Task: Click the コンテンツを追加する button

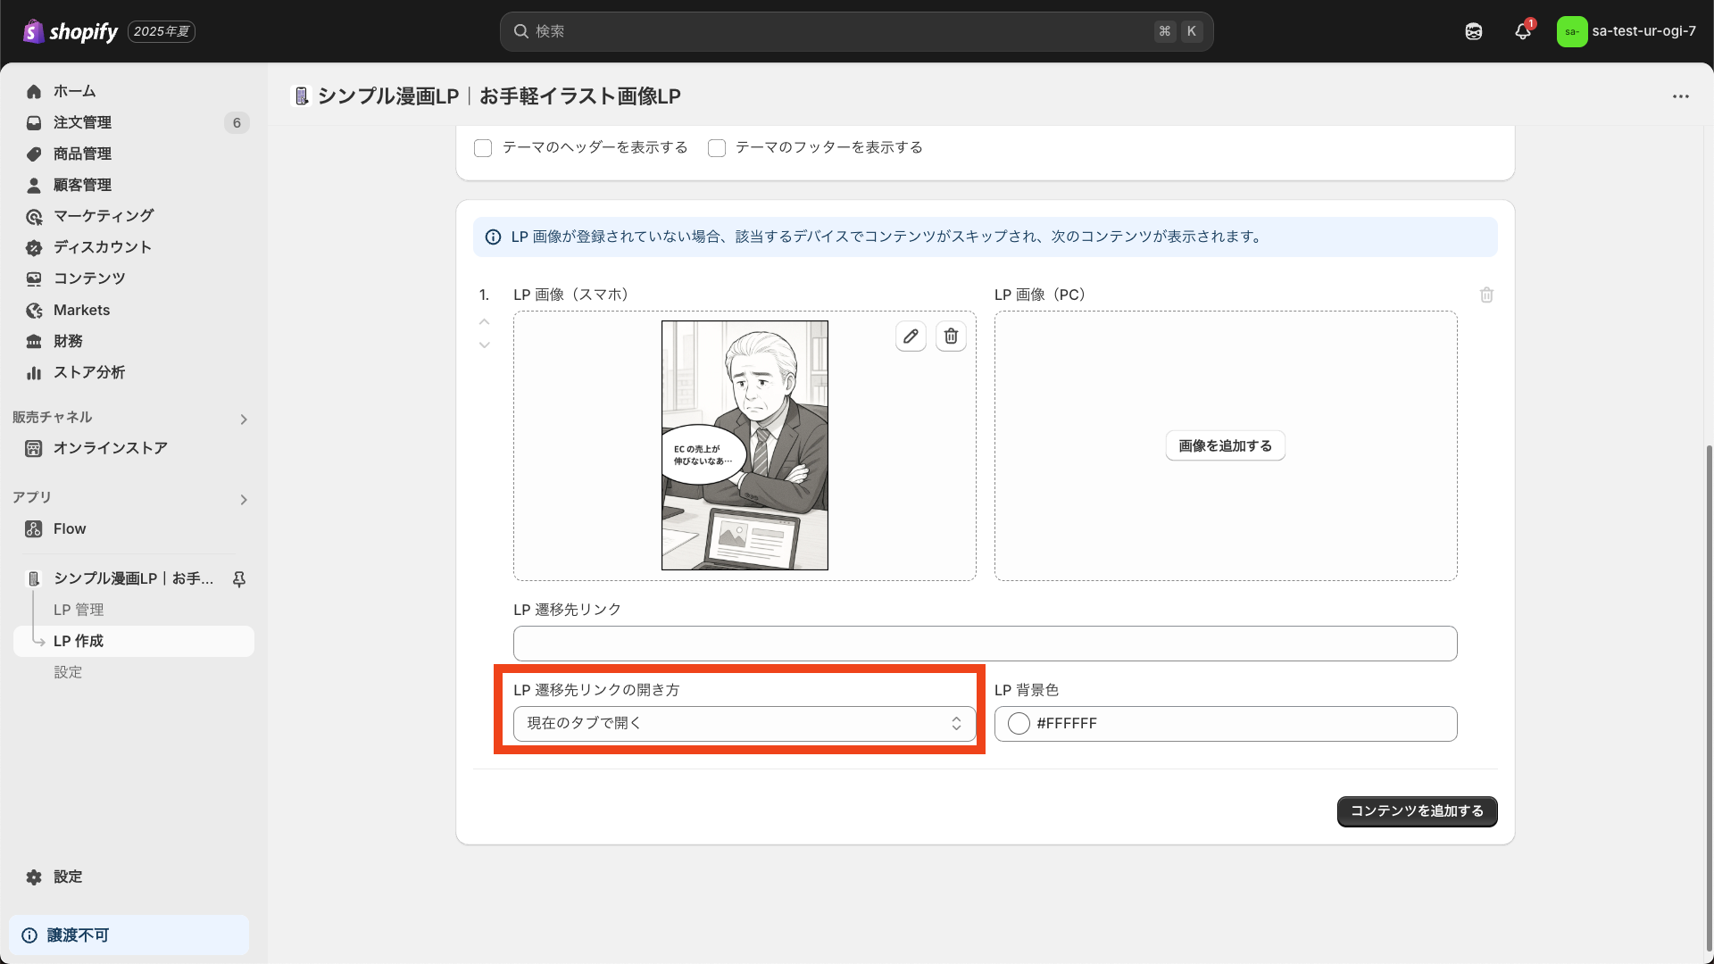Action: (1417, 811)
